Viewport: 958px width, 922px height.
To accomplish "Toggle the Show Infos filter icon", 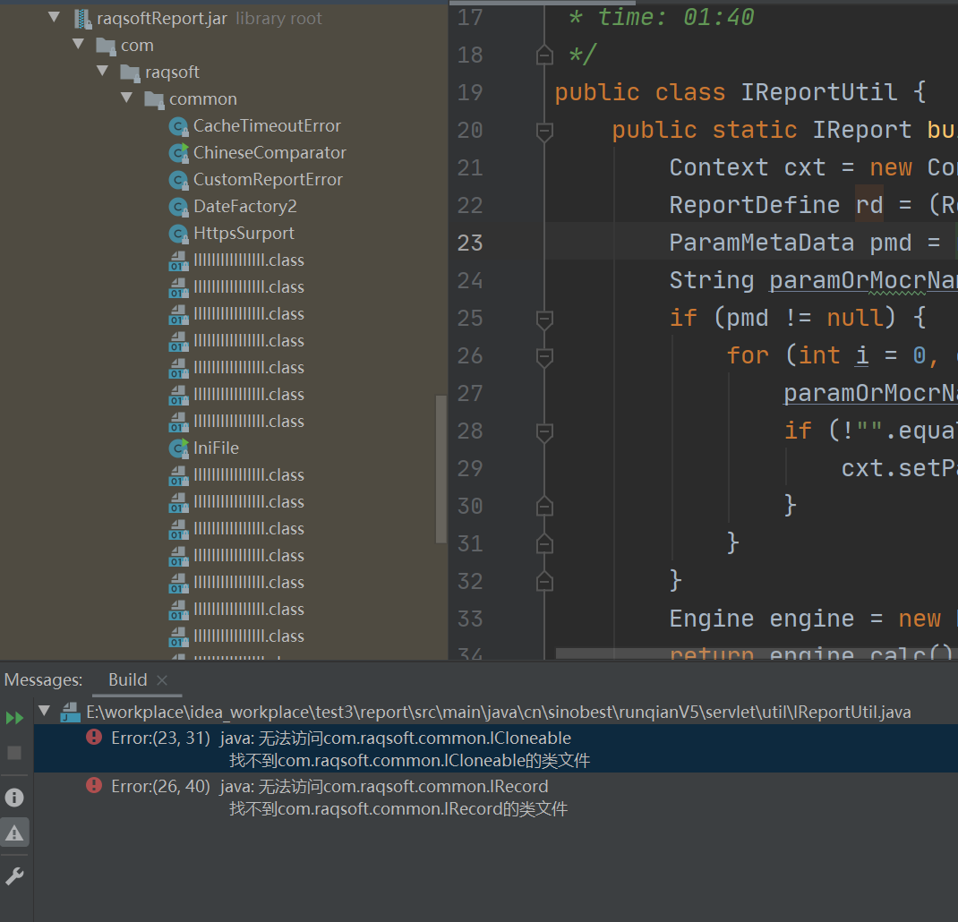I will tap(14, 797).
